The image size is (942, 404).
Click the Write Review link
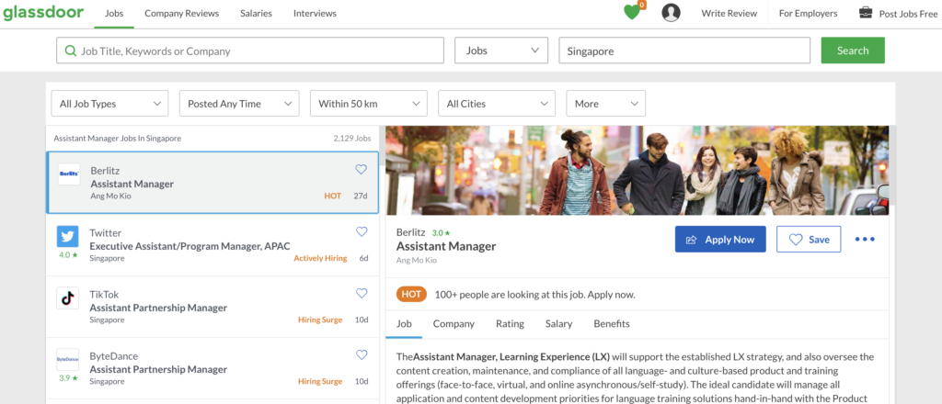(x=729, y=13)
